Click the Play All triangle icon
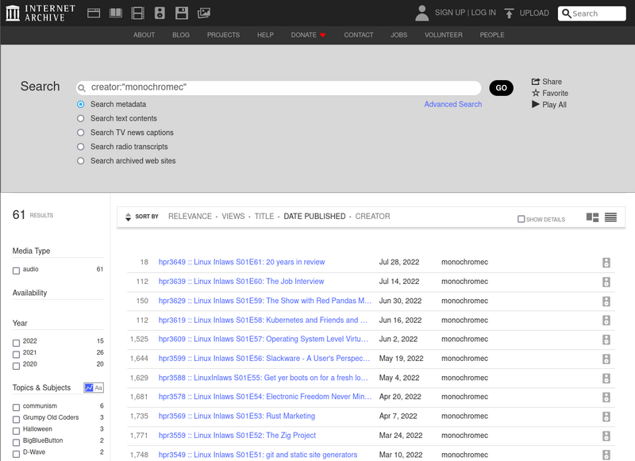The height and width of the screenshot is (461, 635). (x=535, y=105)
